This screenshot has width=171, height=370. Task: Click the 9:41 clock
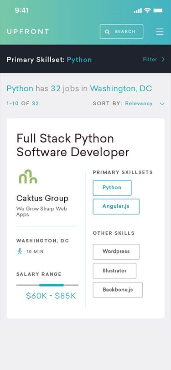[x=22, y=10]
